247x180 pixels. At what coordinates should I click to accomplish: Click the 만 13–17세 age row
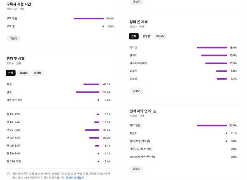[x=58, y=114]
